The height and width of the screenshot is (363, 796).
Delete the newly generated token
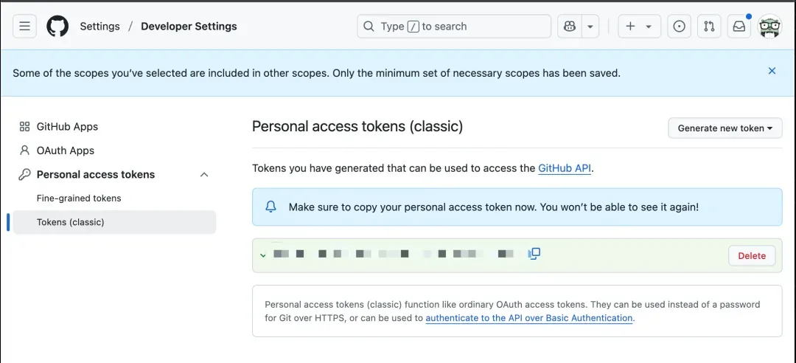tap(752, 256)
